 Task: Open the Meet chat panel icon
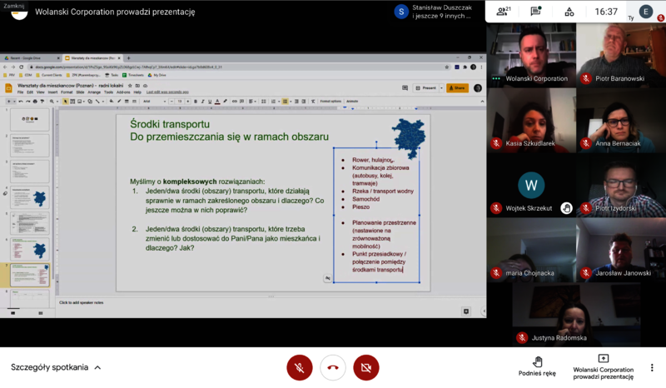pyautogui.click(x=535, y=12)
